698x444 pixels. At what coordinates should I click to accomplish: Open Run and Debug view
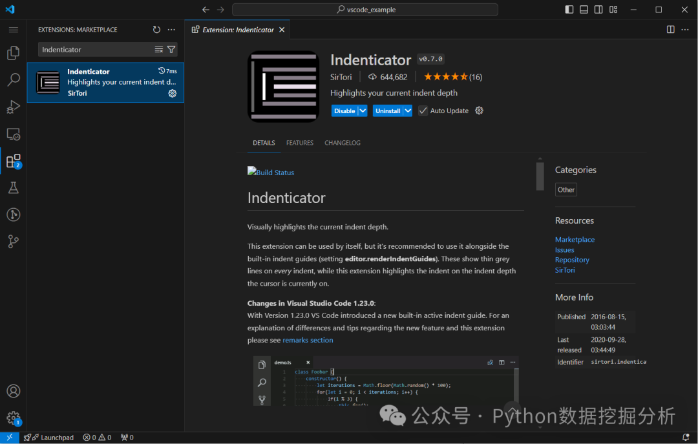tap(14, 107)
